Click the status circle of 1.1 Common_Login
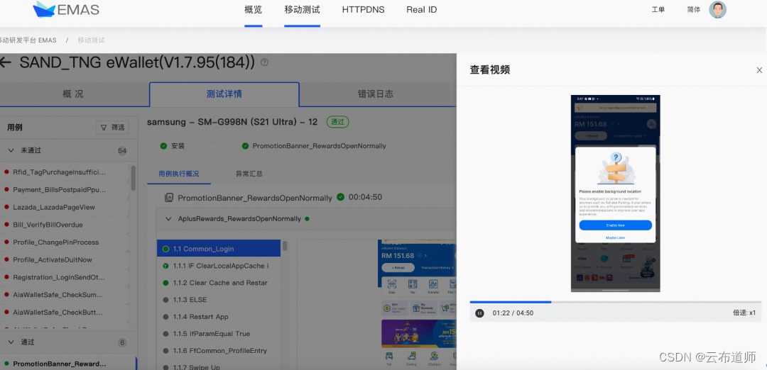767x370 pixels. (x=165, y=249)
